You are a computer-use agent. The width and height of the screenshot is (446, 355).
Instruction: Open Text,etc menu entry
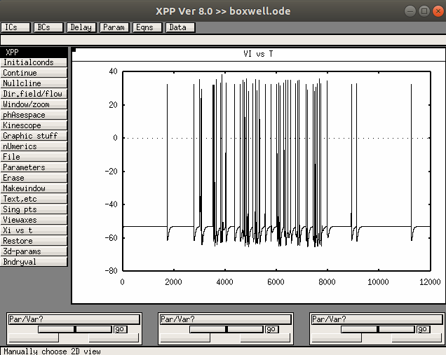[x=34, y=199]
